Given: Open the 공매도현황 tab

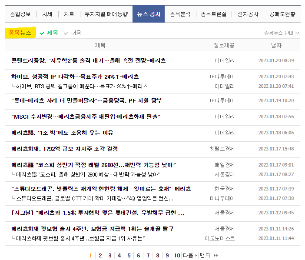Looking at the screenshot, I should pyautogui.click(x=282, y=14).
